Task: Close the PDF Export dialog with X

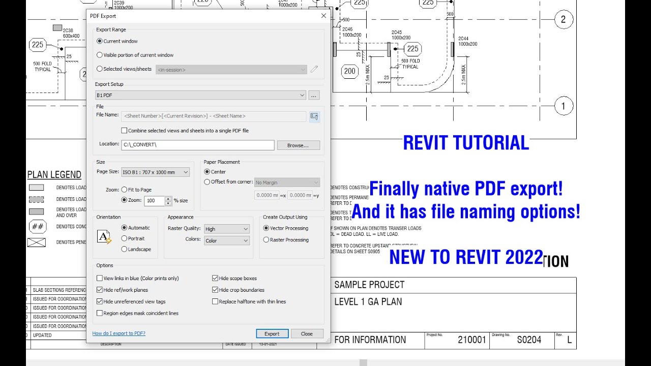Action: click(324, 16)
